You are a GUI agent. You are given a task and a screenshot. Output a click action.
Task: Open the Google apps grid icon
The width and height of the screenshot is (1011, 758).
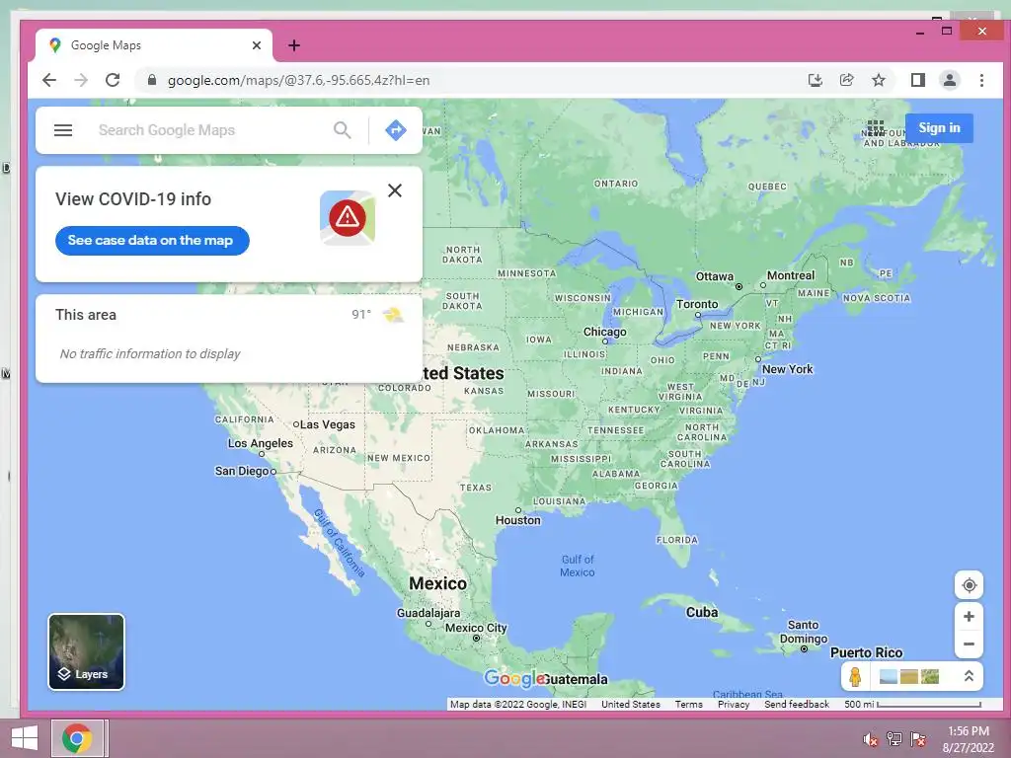point(875,127)
